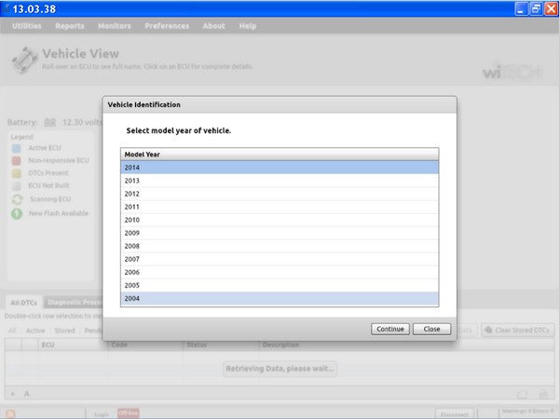Click the Vehicle View wrench icon
Image resolution: width=560 pixels, height=419 pixels.
tap(23, 62)
